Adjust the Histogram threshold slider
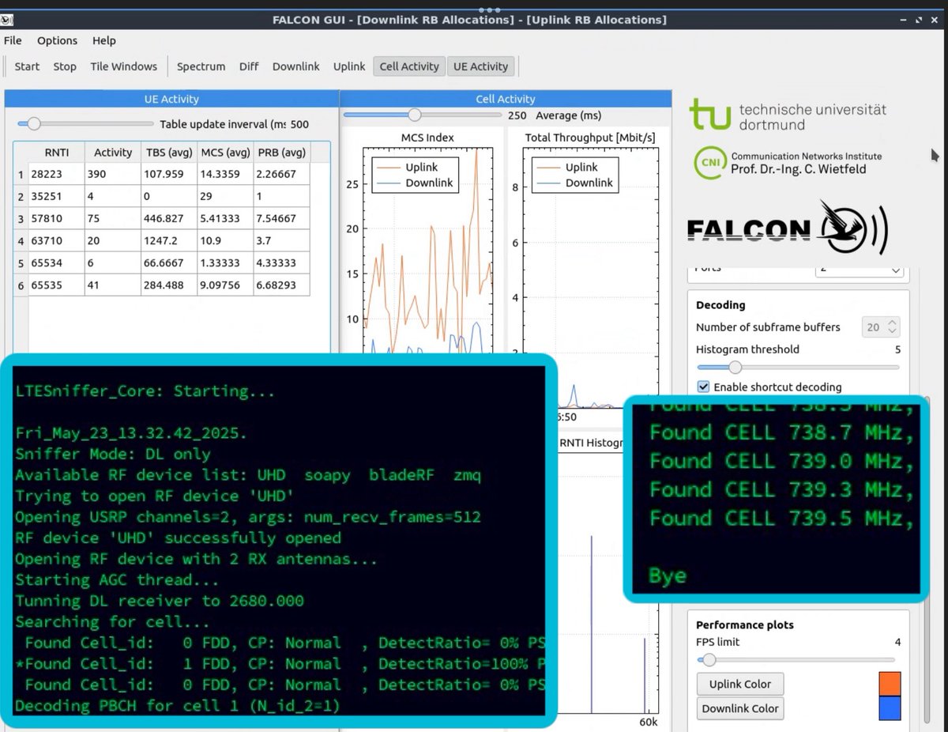 tap(798, 367)
